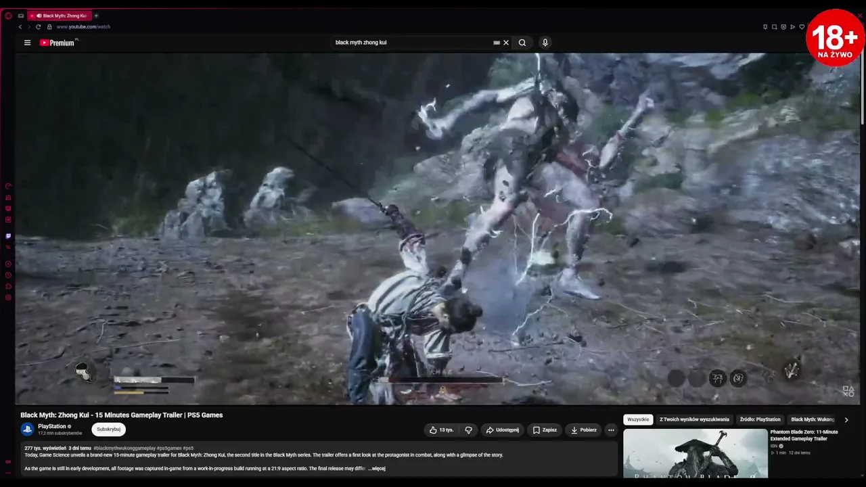Open the #ps5games hashtag
Image resolution: width=866 pixels, height=487 pixels.
[168, 448]
